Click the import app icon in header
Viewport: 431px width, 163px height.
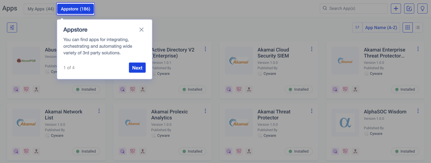point(409,8)
